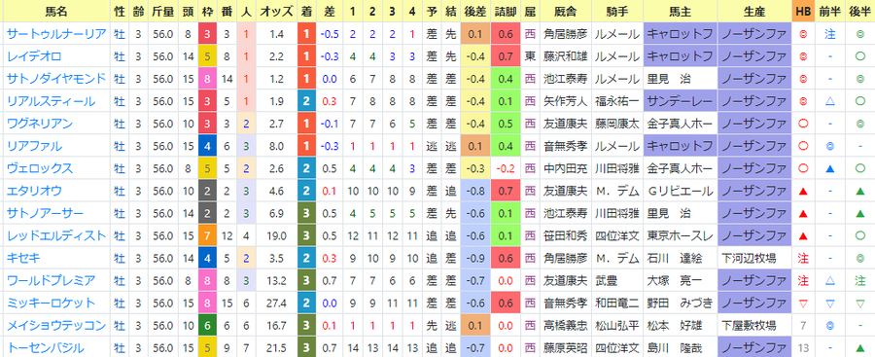The width and height of the screenshot is (875, 357).
Task: Open horse link リアルスティール
Action: 51,101
